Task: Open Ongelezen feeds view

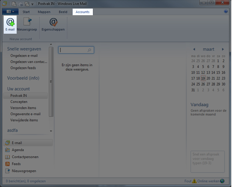Action: 23,68
